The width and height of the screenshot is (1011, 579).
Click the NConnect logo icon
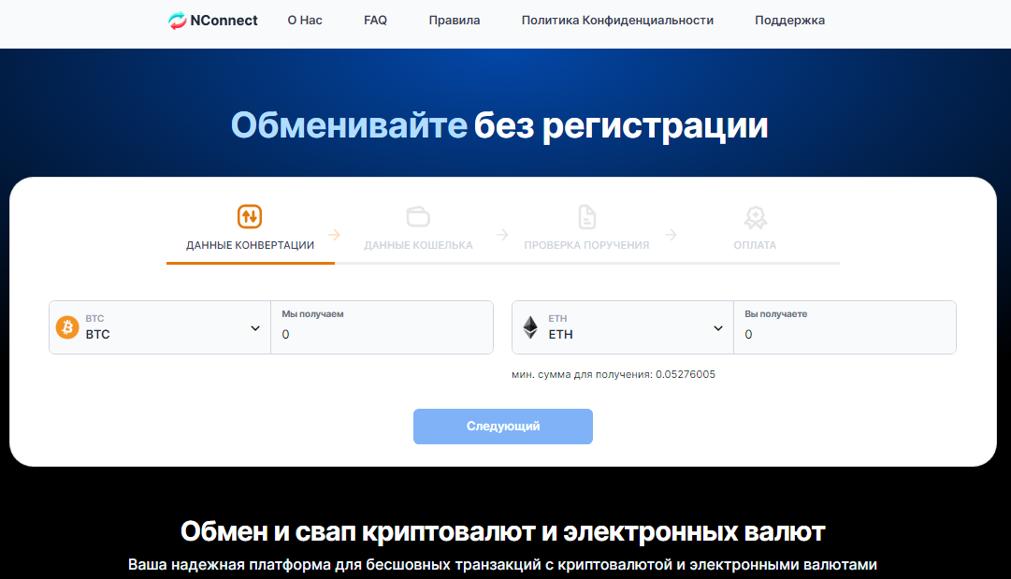pyautogui.click(x=178, y=21)
